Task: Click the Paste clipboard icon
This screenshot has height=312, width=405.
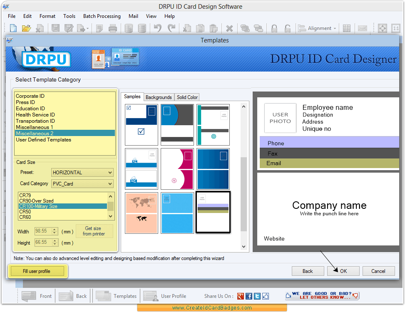Action: 214,28
